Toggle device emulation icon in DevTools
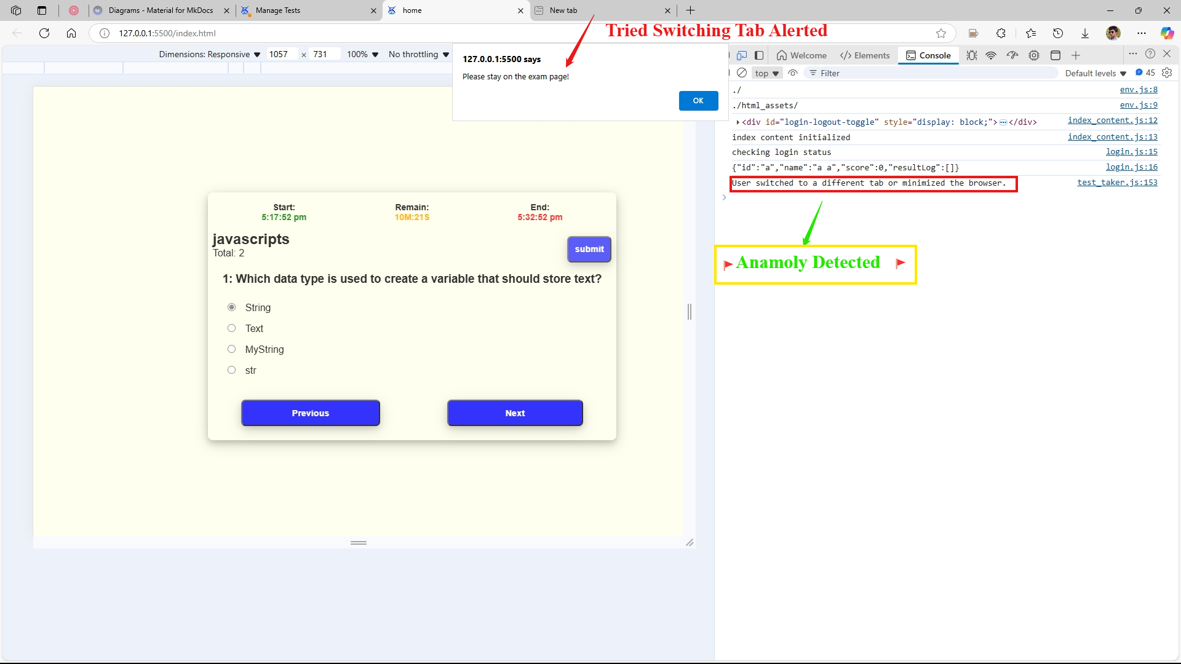This screenshot has width=1181, height=664. point(742,55)
